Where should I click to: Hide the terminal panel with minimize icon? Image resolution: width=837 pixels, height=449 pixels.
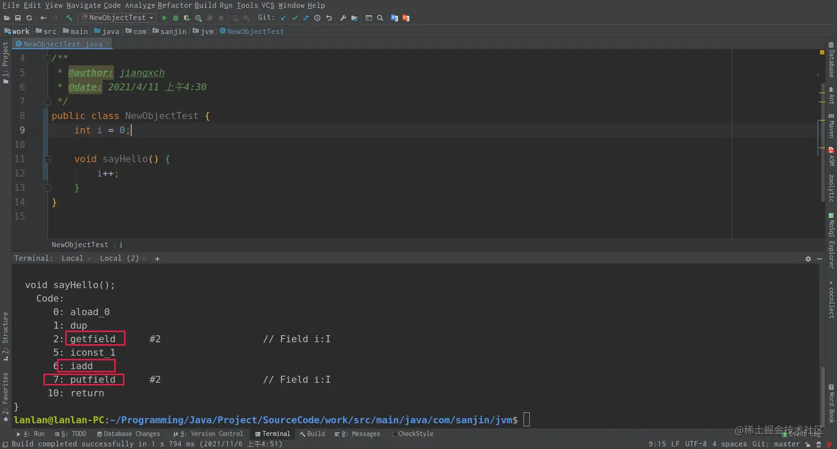coord(819,259)
